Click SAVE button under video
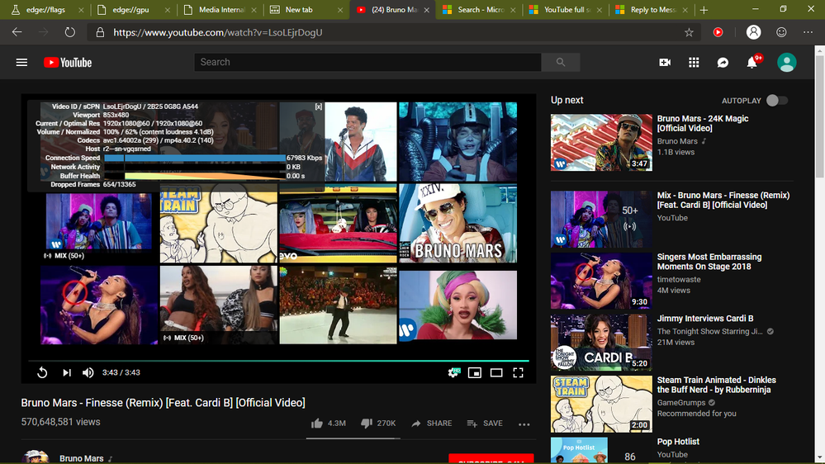Image resolution: width=825 pixels, height=464 pixels. point(485,423)
